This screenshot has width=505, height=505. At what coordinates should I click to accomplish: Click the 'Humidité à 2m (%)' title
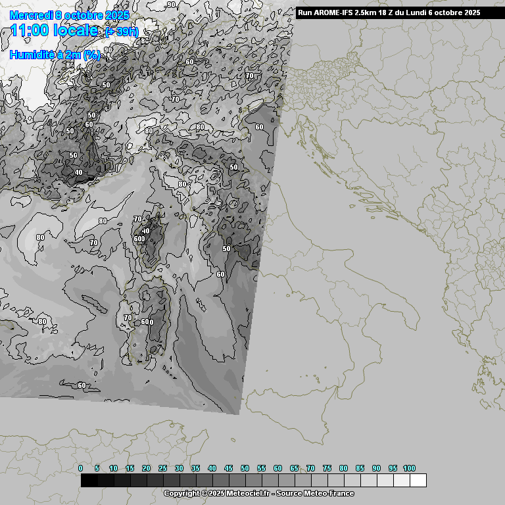click(55, 55)
